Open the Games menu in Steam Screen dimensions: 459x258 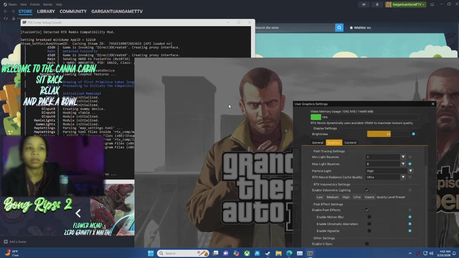point(48,4)
